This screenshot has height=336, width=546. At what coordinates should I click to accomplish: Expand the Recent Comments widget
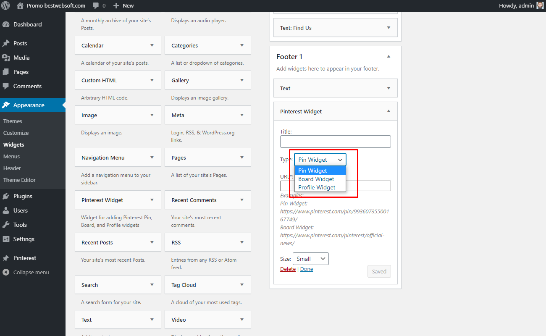coord(242,200)
